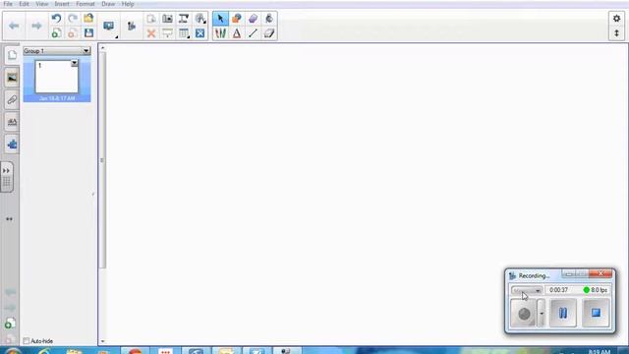Image resolution: width=629 pixels, height=354 pixels.
Task: Open the Page Sorter sidebar tab
Action: click(x=12, y=55)
